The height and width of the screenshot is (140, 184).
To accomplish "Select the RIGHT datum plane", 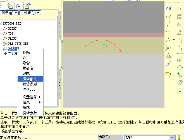I will (12, 29).
